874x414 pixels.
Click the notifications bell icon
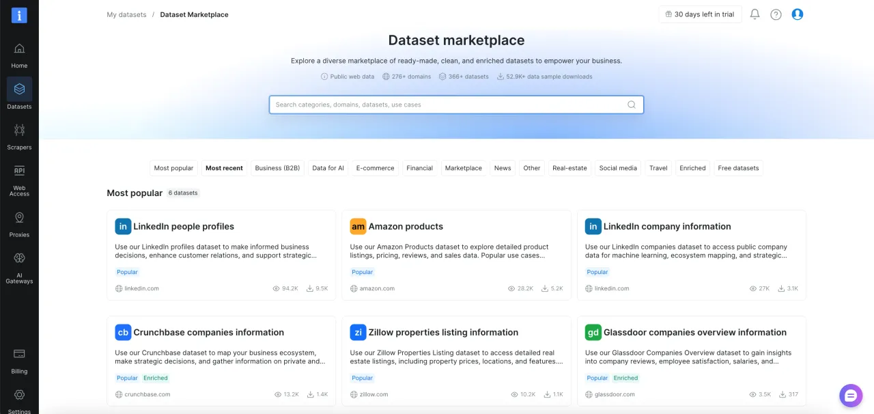(755, 14)
